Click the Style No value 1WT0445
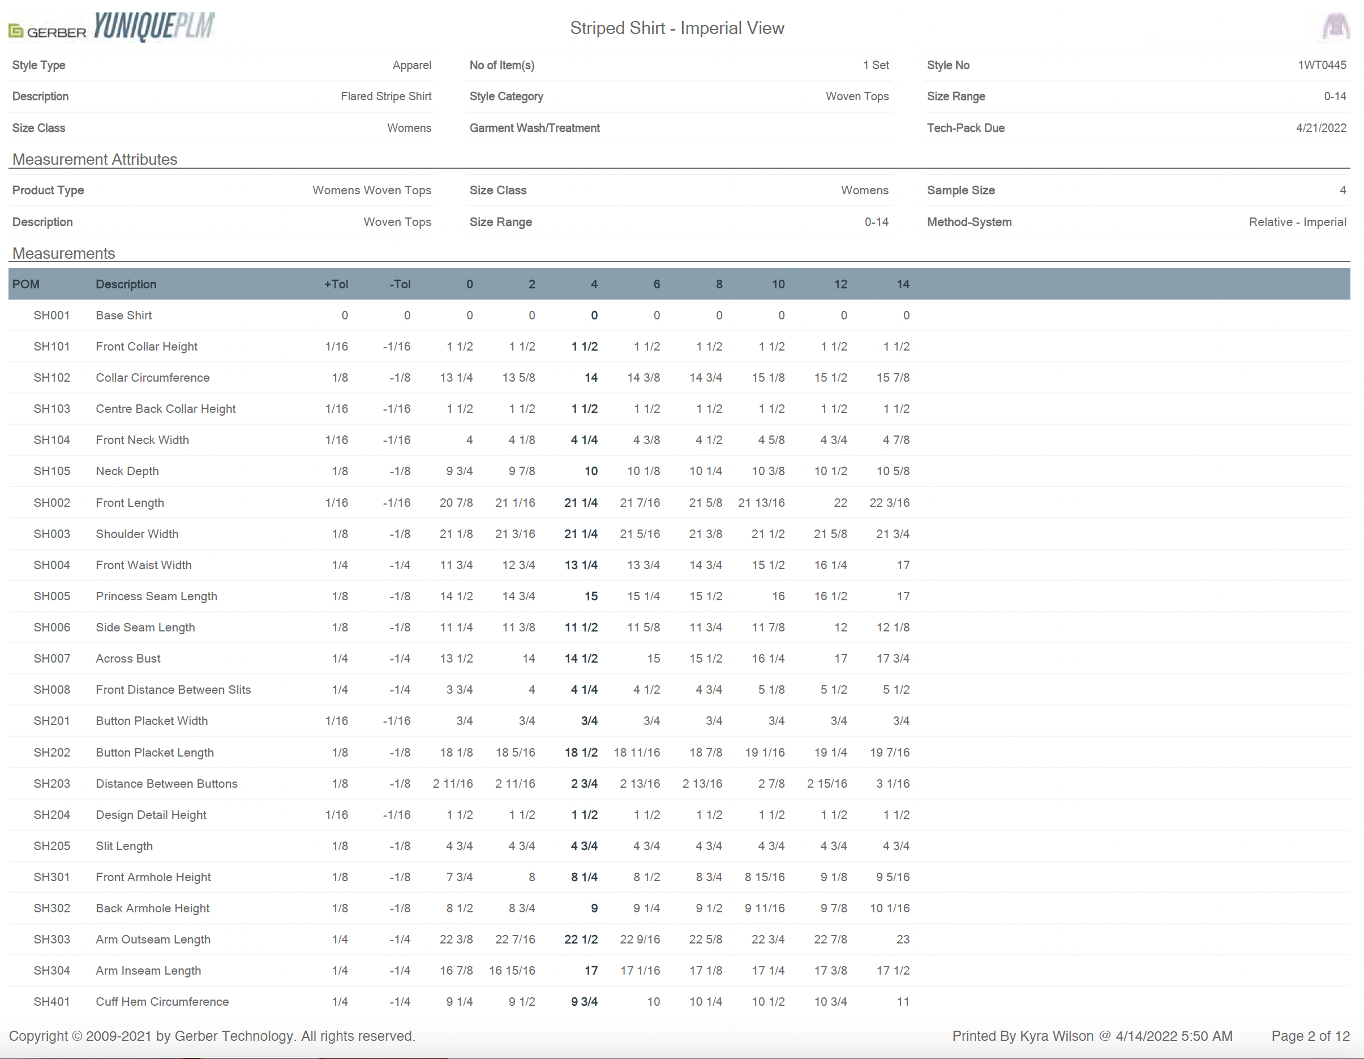 click(1322, 65)
